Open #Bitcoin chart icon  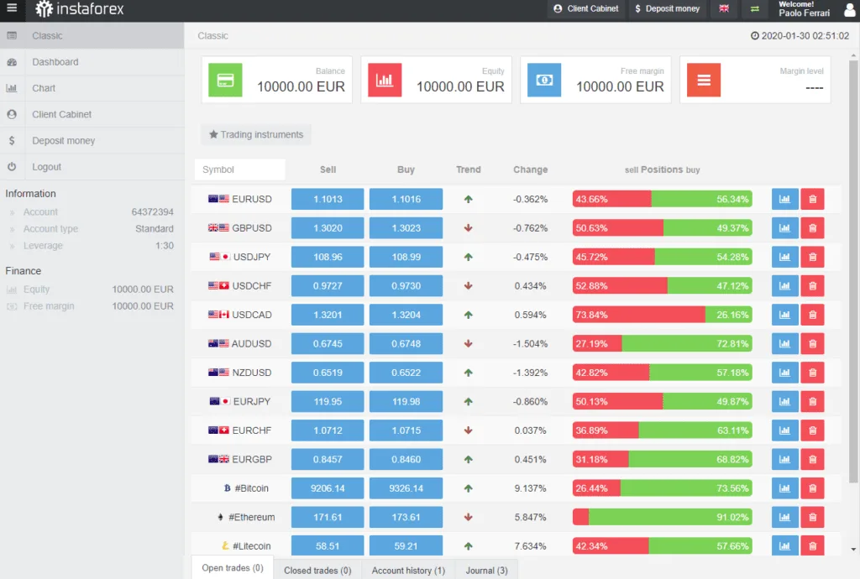784,488
